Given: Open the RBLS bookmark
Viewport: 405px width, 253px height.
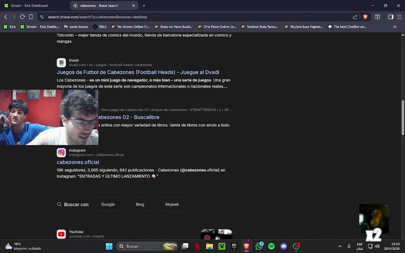Looking at the screenshot, I should point(100,27).
